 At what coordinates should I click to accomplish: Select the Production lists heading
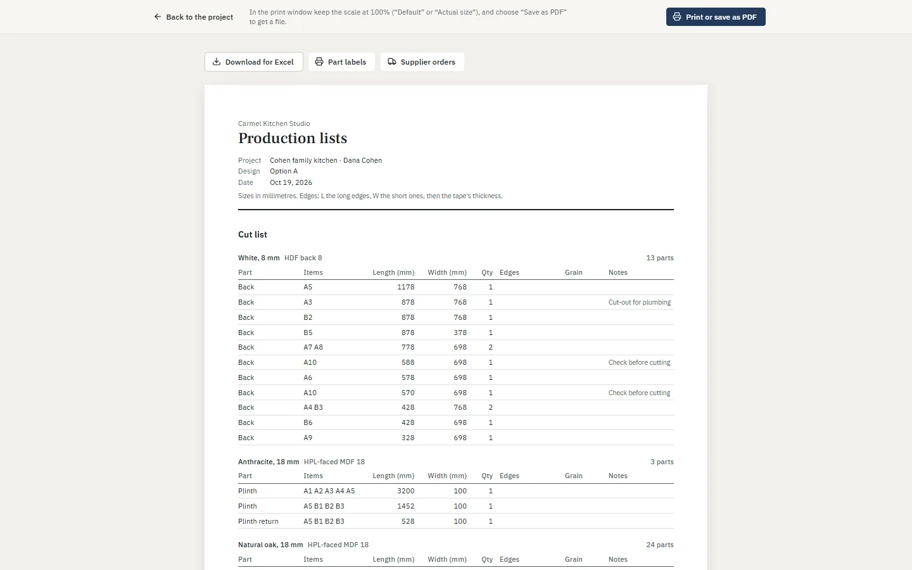click(x=293, y=138)
